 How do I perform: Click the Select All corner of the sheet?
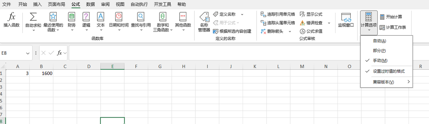tap(3, 66)
